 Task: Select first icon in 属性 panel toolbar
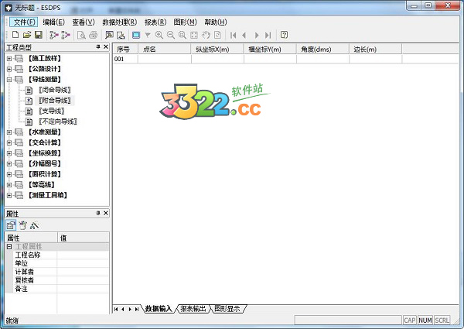[11, 225]
